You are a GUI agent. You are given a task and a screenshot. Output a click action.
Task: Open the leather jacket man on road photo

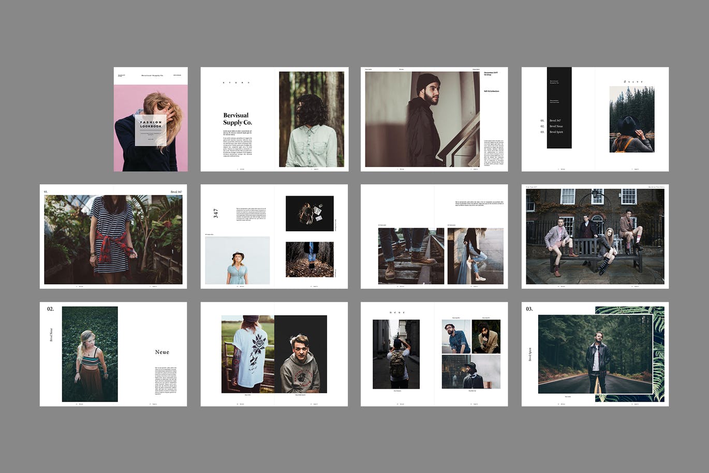(595, 354)
